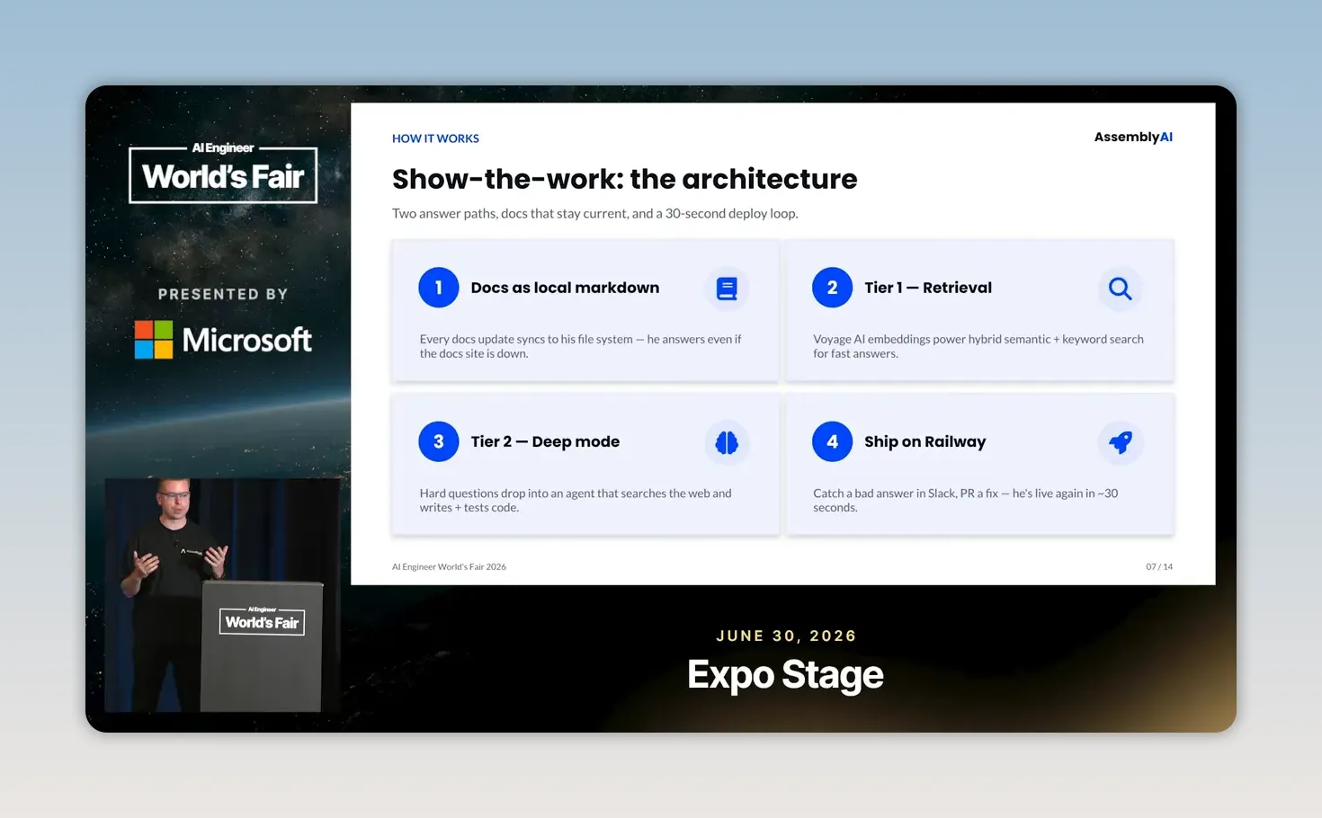Click the description starting "Every docs update syncs"
Viewport: 1322px width, 818px height.
(x=581, y=346)
